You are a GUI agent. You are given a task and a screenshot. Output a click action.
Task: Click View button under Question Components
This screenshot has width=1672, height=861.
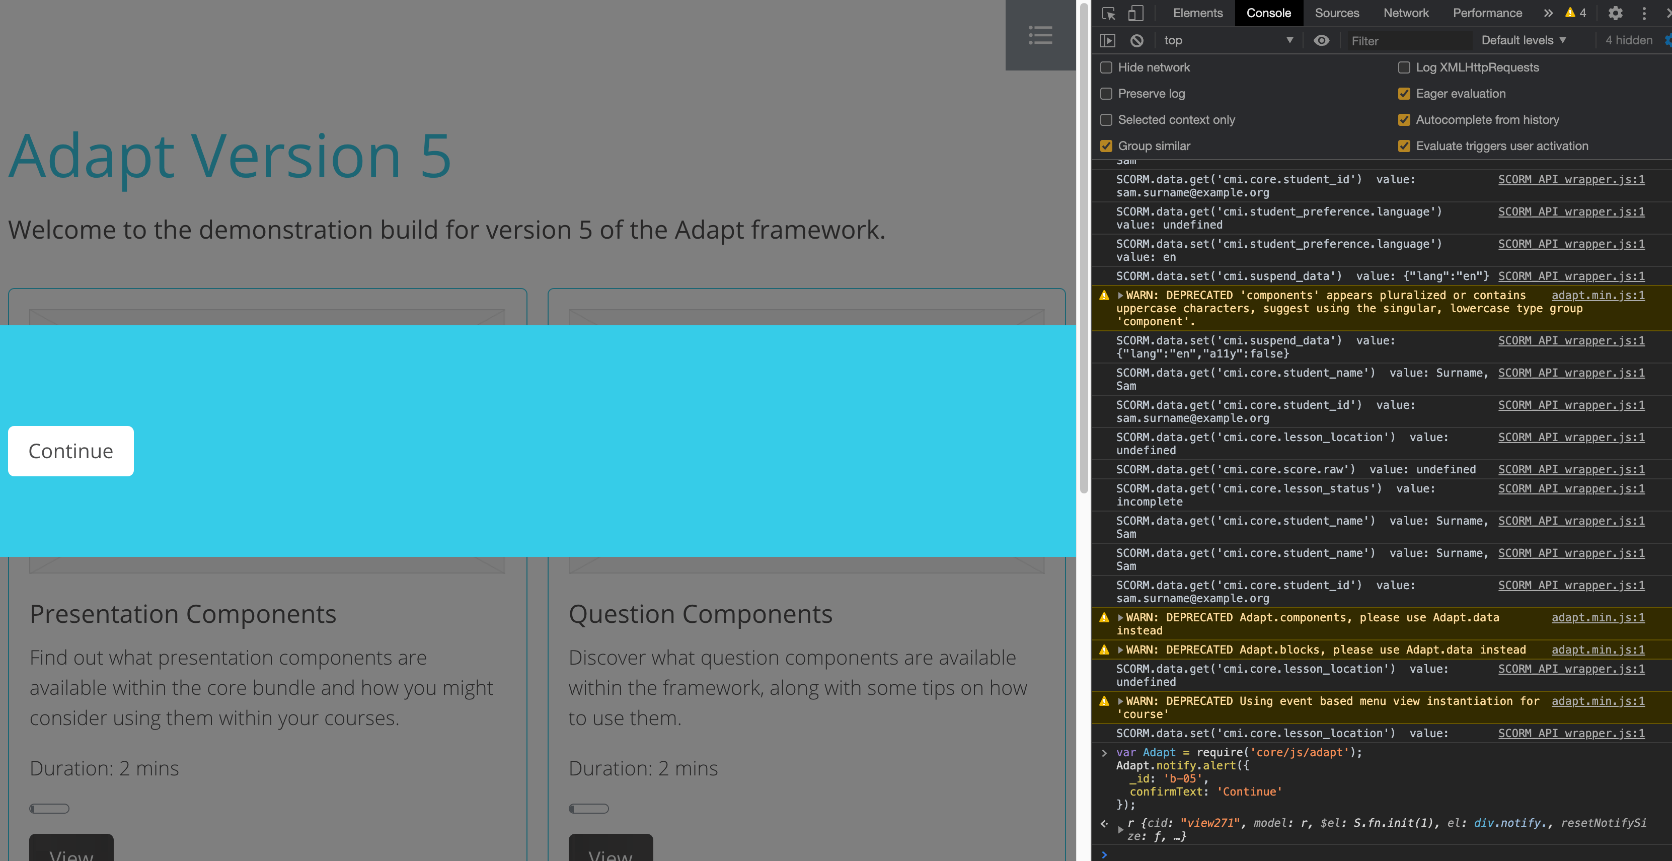611,848
